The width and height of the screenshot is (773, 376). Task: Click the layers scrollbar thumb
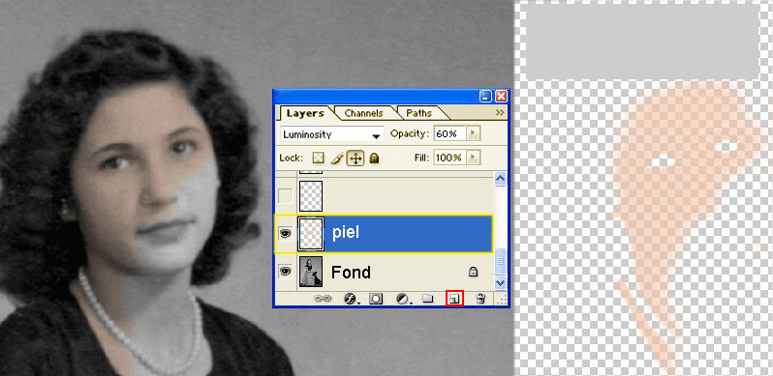click(x=500, y=262)
